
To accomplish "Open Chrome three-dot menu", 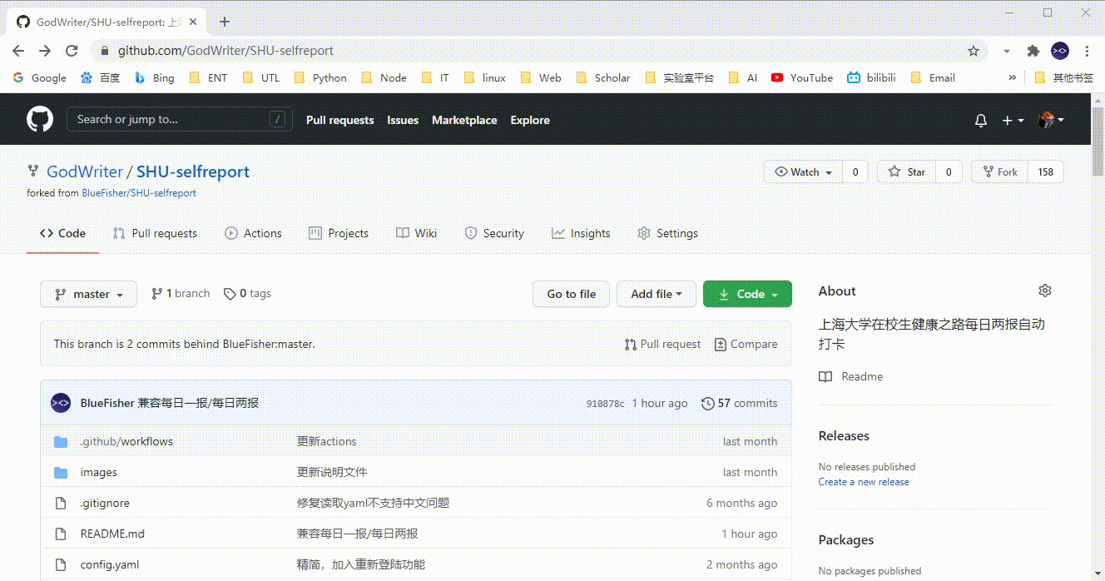I will tap(1087, 51).
